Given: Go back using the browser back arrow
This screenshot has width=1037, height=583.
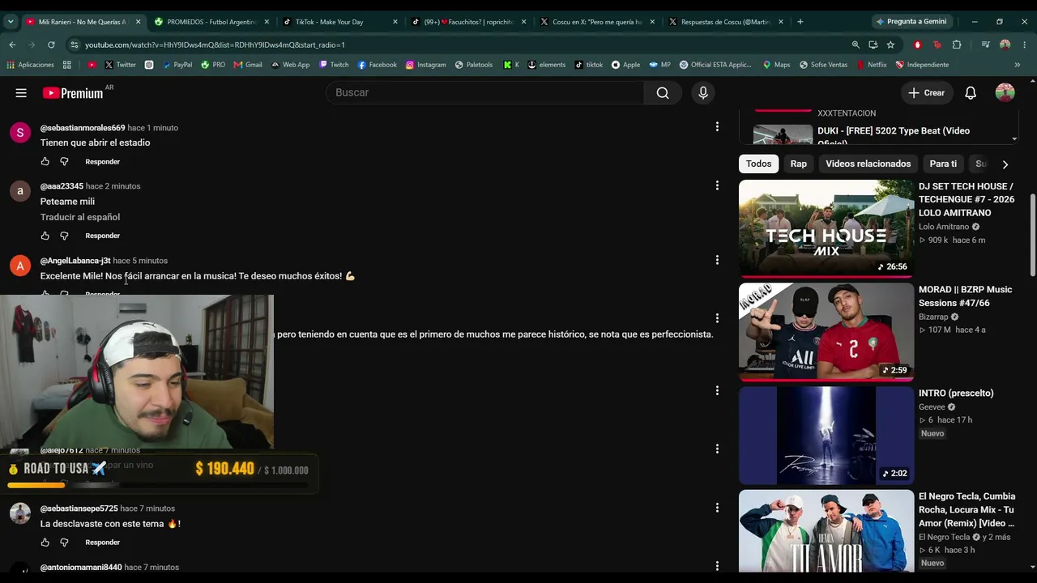Looking at the screenshot, I should pos(12,45).
